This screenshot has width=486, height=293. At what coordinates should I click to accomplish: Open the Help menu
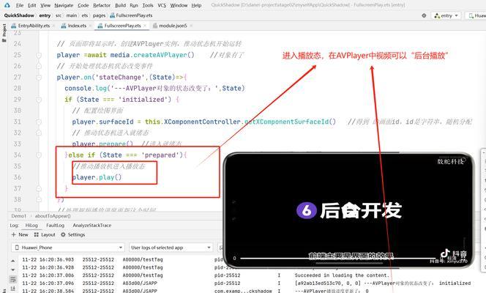click(196, 5)
